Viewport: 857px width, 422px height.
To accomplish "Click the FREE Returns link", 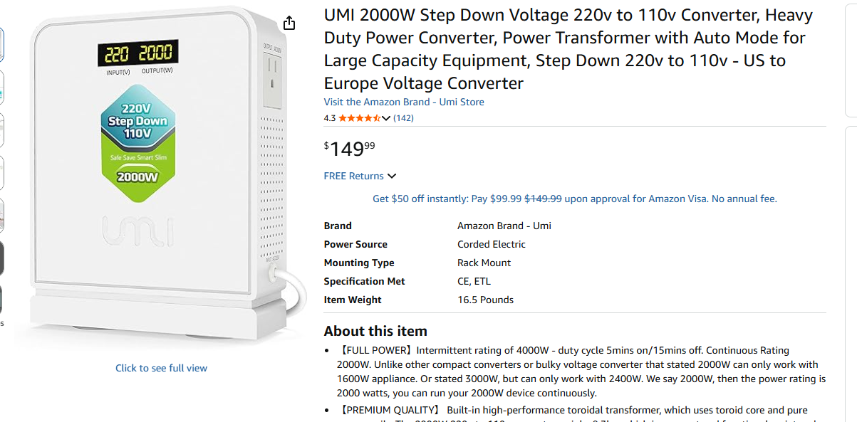I will coord(353,176).
